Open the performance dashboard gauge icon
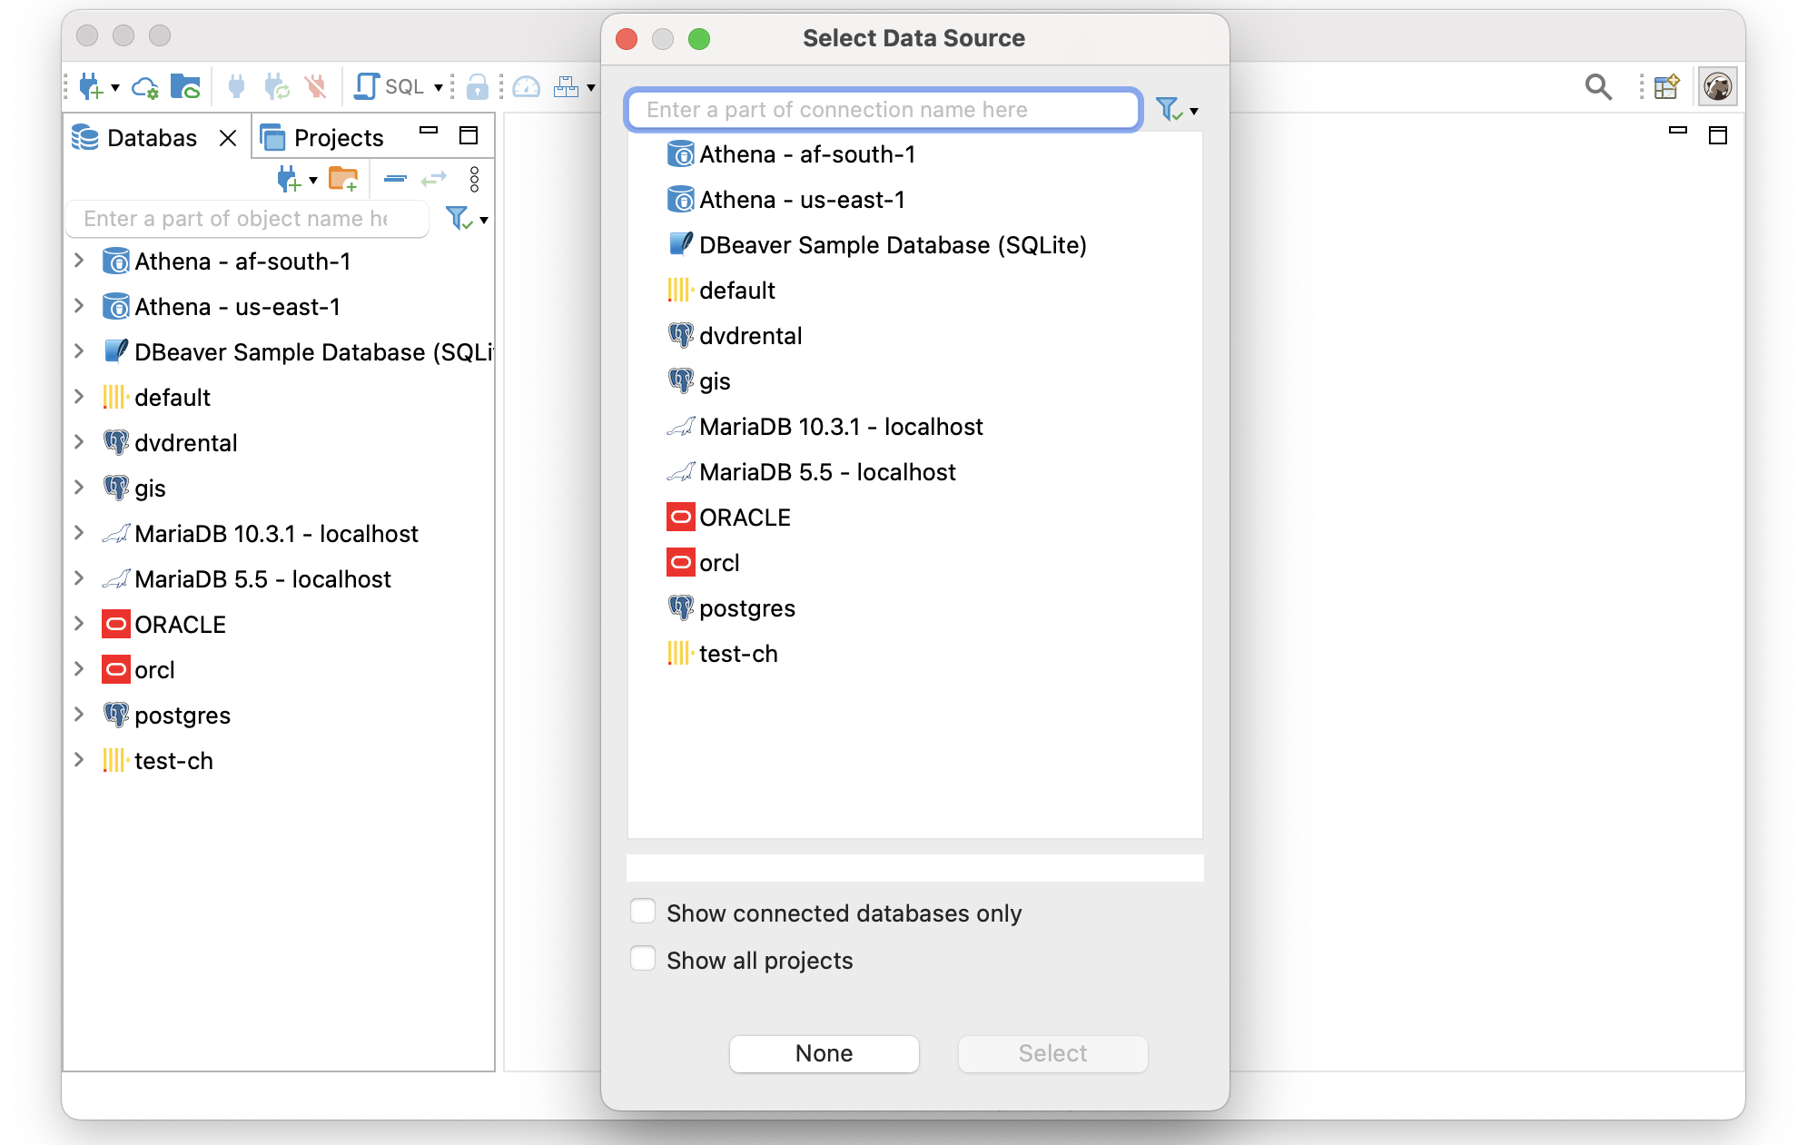The width and height of the screenshot is (1807, 1145). pyautogui.click(x=528, y=86)
